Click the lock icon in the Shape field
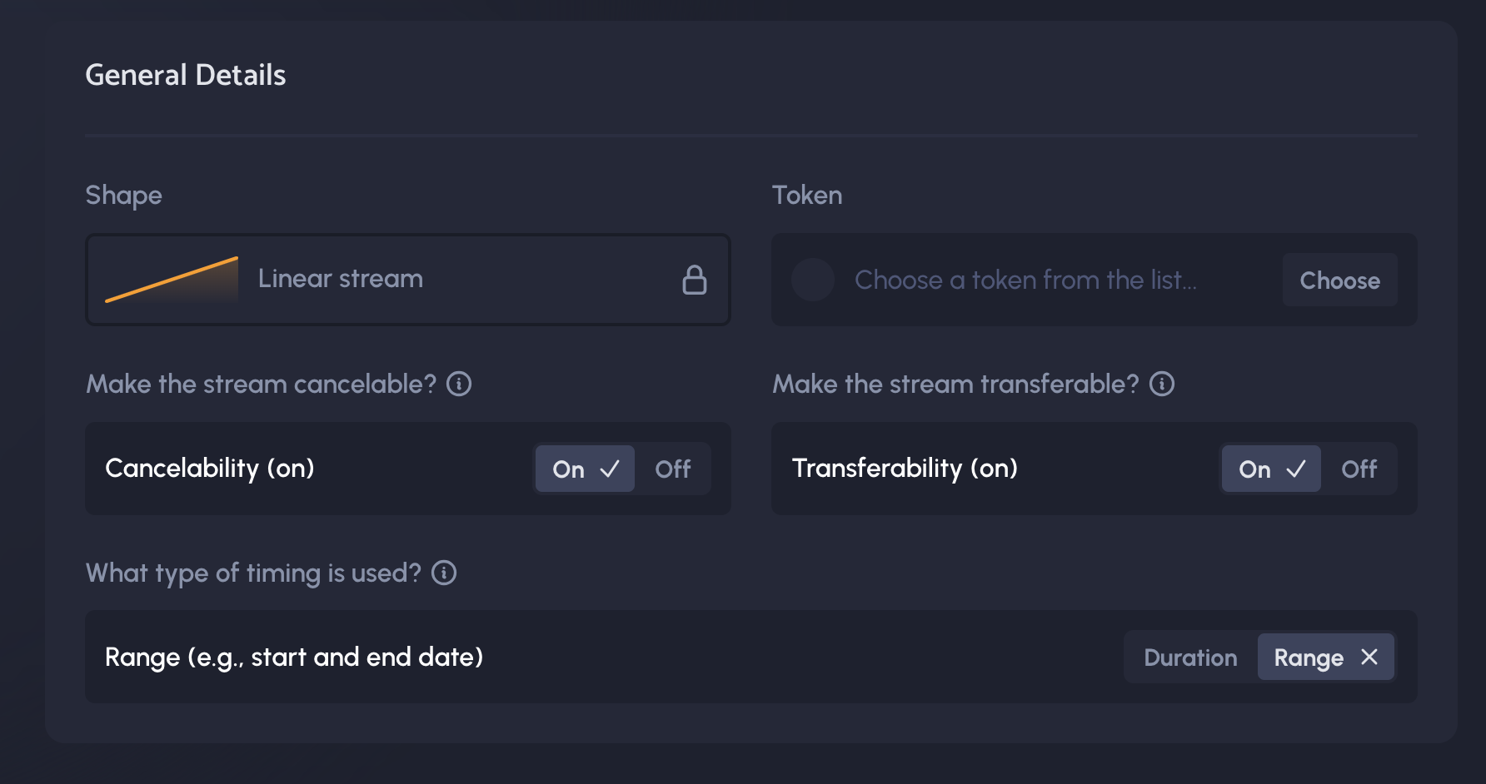Screen dimensions: 1486x784 694,280
